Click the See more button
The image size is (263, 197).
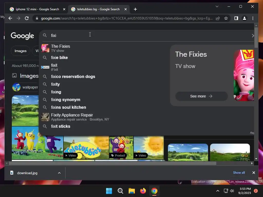coord(201,96)
